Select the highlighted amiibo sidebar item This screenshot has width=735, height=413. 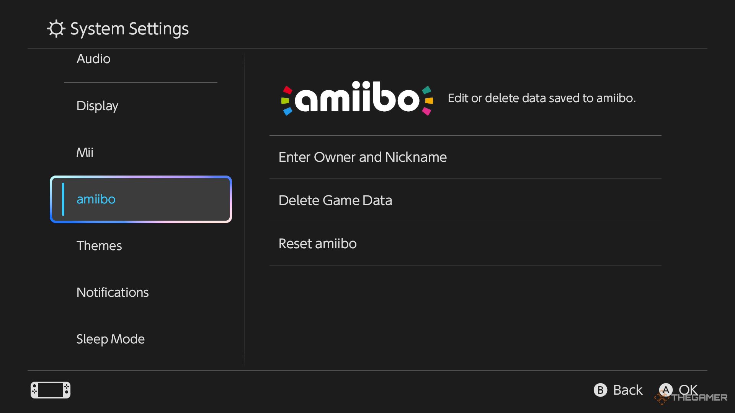coord(141,199)
